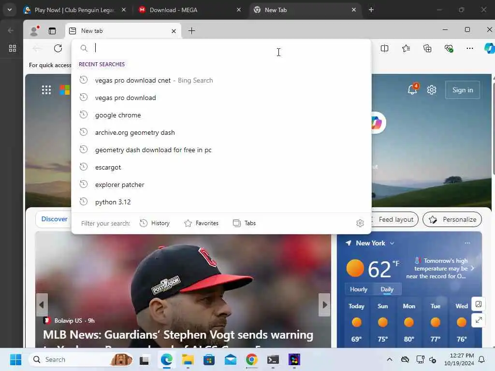This screenshot has width=495, height=371.
Task: Switch weather to Daily tab
Action: tap(387, 289)
